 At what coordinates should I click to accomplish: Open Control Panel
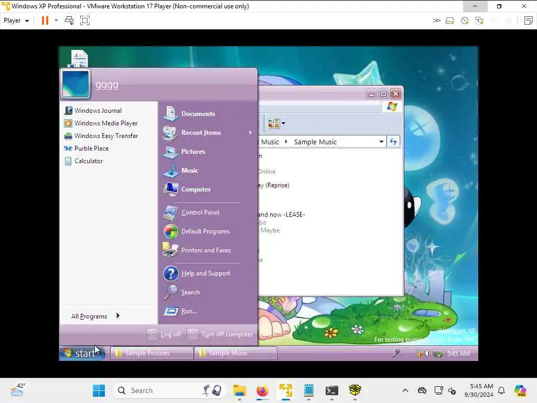pos(191,213)
